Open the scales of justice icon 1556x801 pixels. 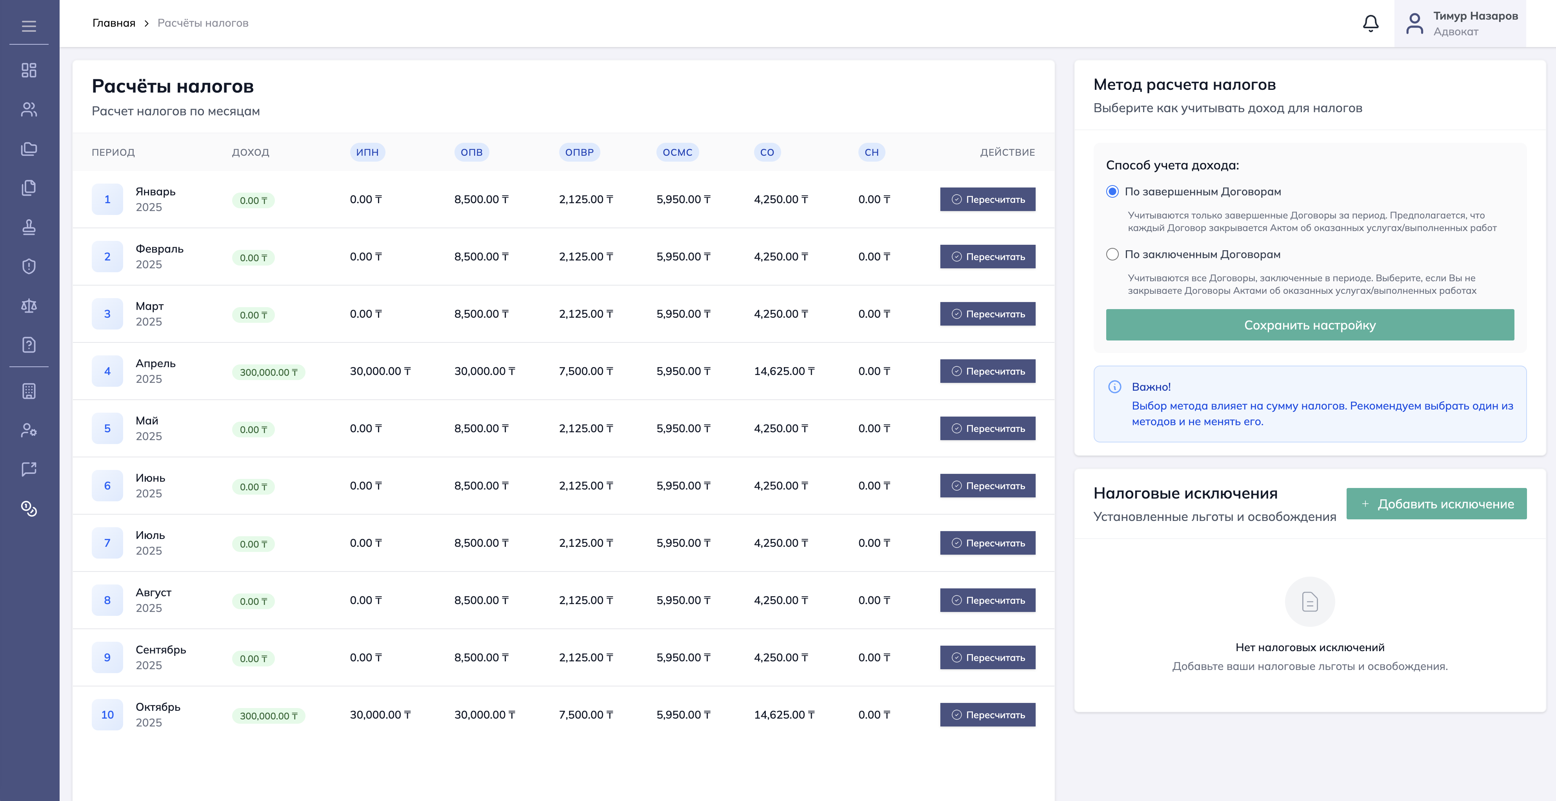click(x=29, y=306)
